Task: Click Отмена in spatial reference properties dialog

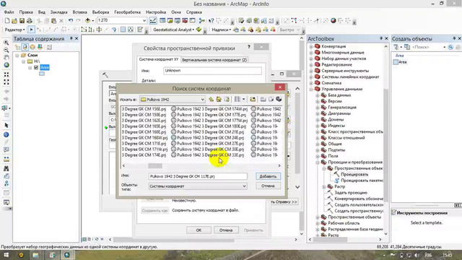Action: tap(226, 230)
